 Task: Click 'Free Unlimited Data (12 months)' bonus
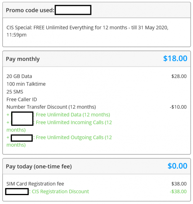[x=73, y=115]
